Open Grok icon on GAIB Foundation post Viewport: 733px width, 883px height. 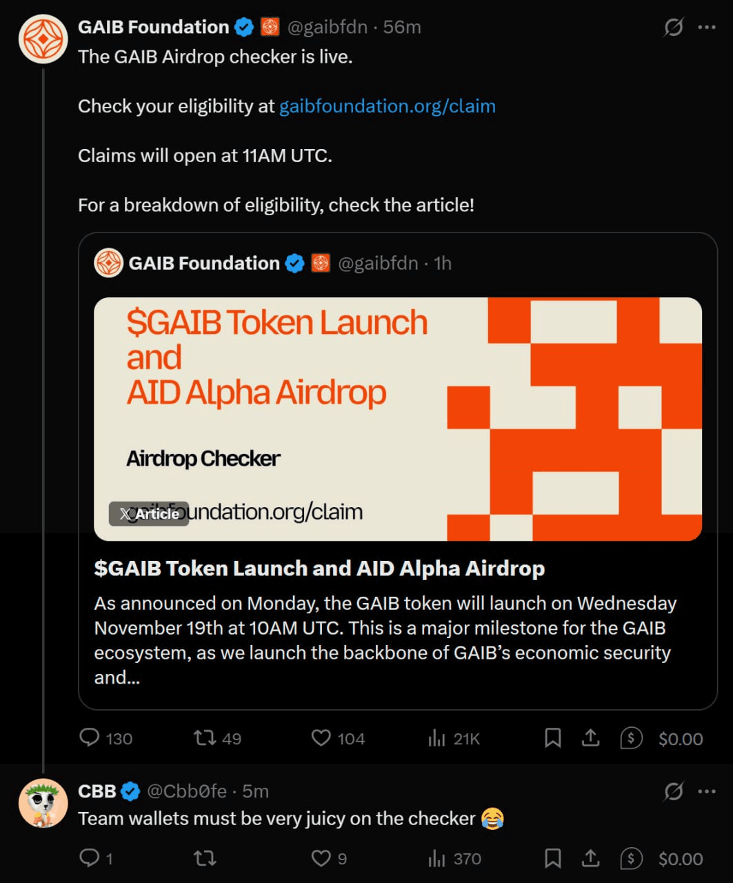pos(673,27)
